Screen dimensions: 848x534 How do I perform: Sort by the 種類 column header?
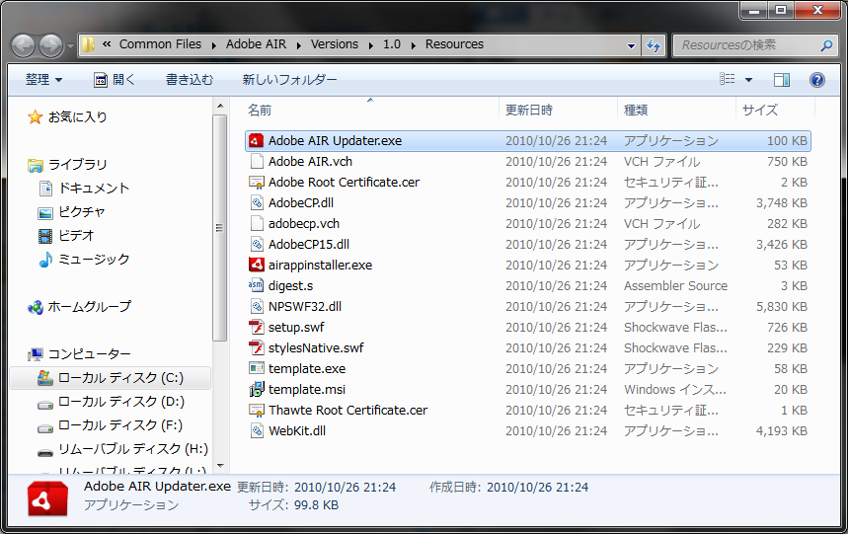tap(676, 111)
